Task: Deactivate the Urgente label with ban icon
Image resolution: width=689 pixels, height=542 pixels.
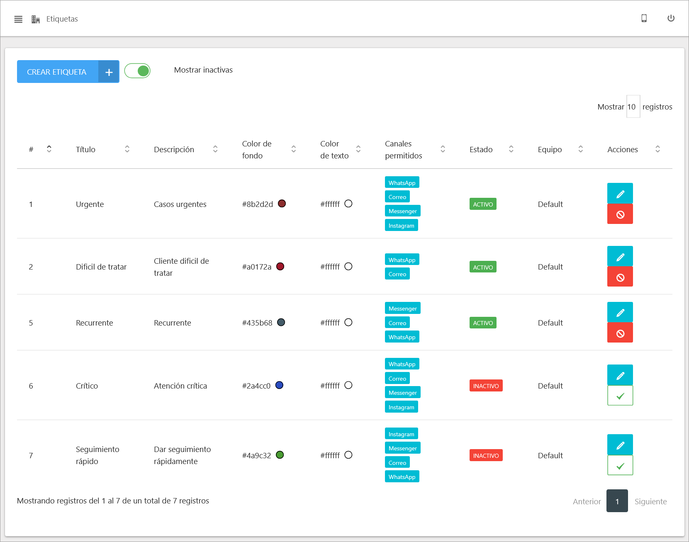Action: pos(620,214)
